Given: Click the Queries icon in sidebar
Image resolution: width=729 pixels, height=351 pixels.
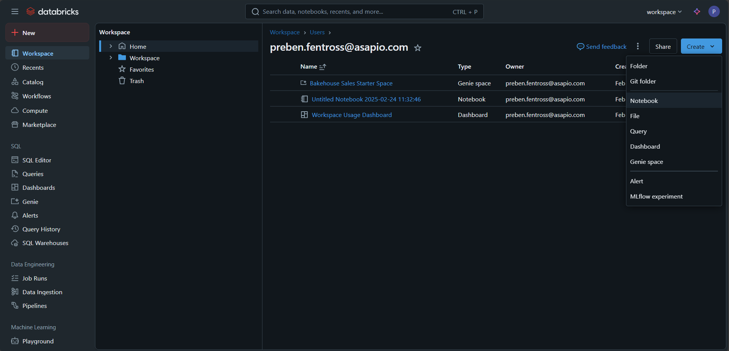Looking at the screenshot, I should (15, 173).
